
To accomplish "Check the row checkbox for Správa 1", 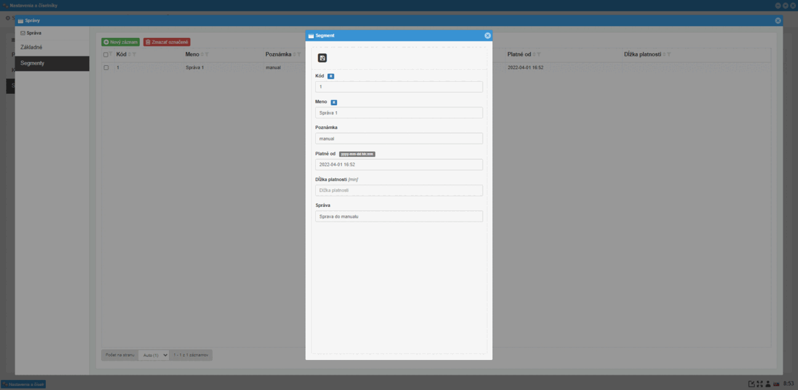I will pos(106,68).
